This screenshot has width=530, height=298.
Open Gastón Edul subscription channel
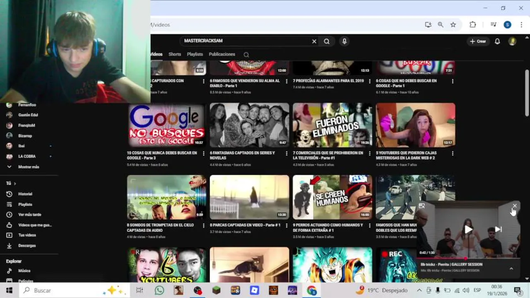pos(28,115)
